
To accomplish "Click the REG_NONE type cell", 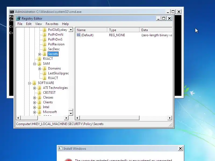I will coord(117,35).
